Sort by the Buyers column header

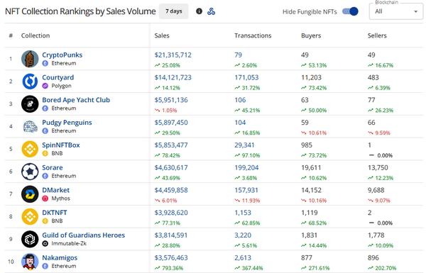311,35
